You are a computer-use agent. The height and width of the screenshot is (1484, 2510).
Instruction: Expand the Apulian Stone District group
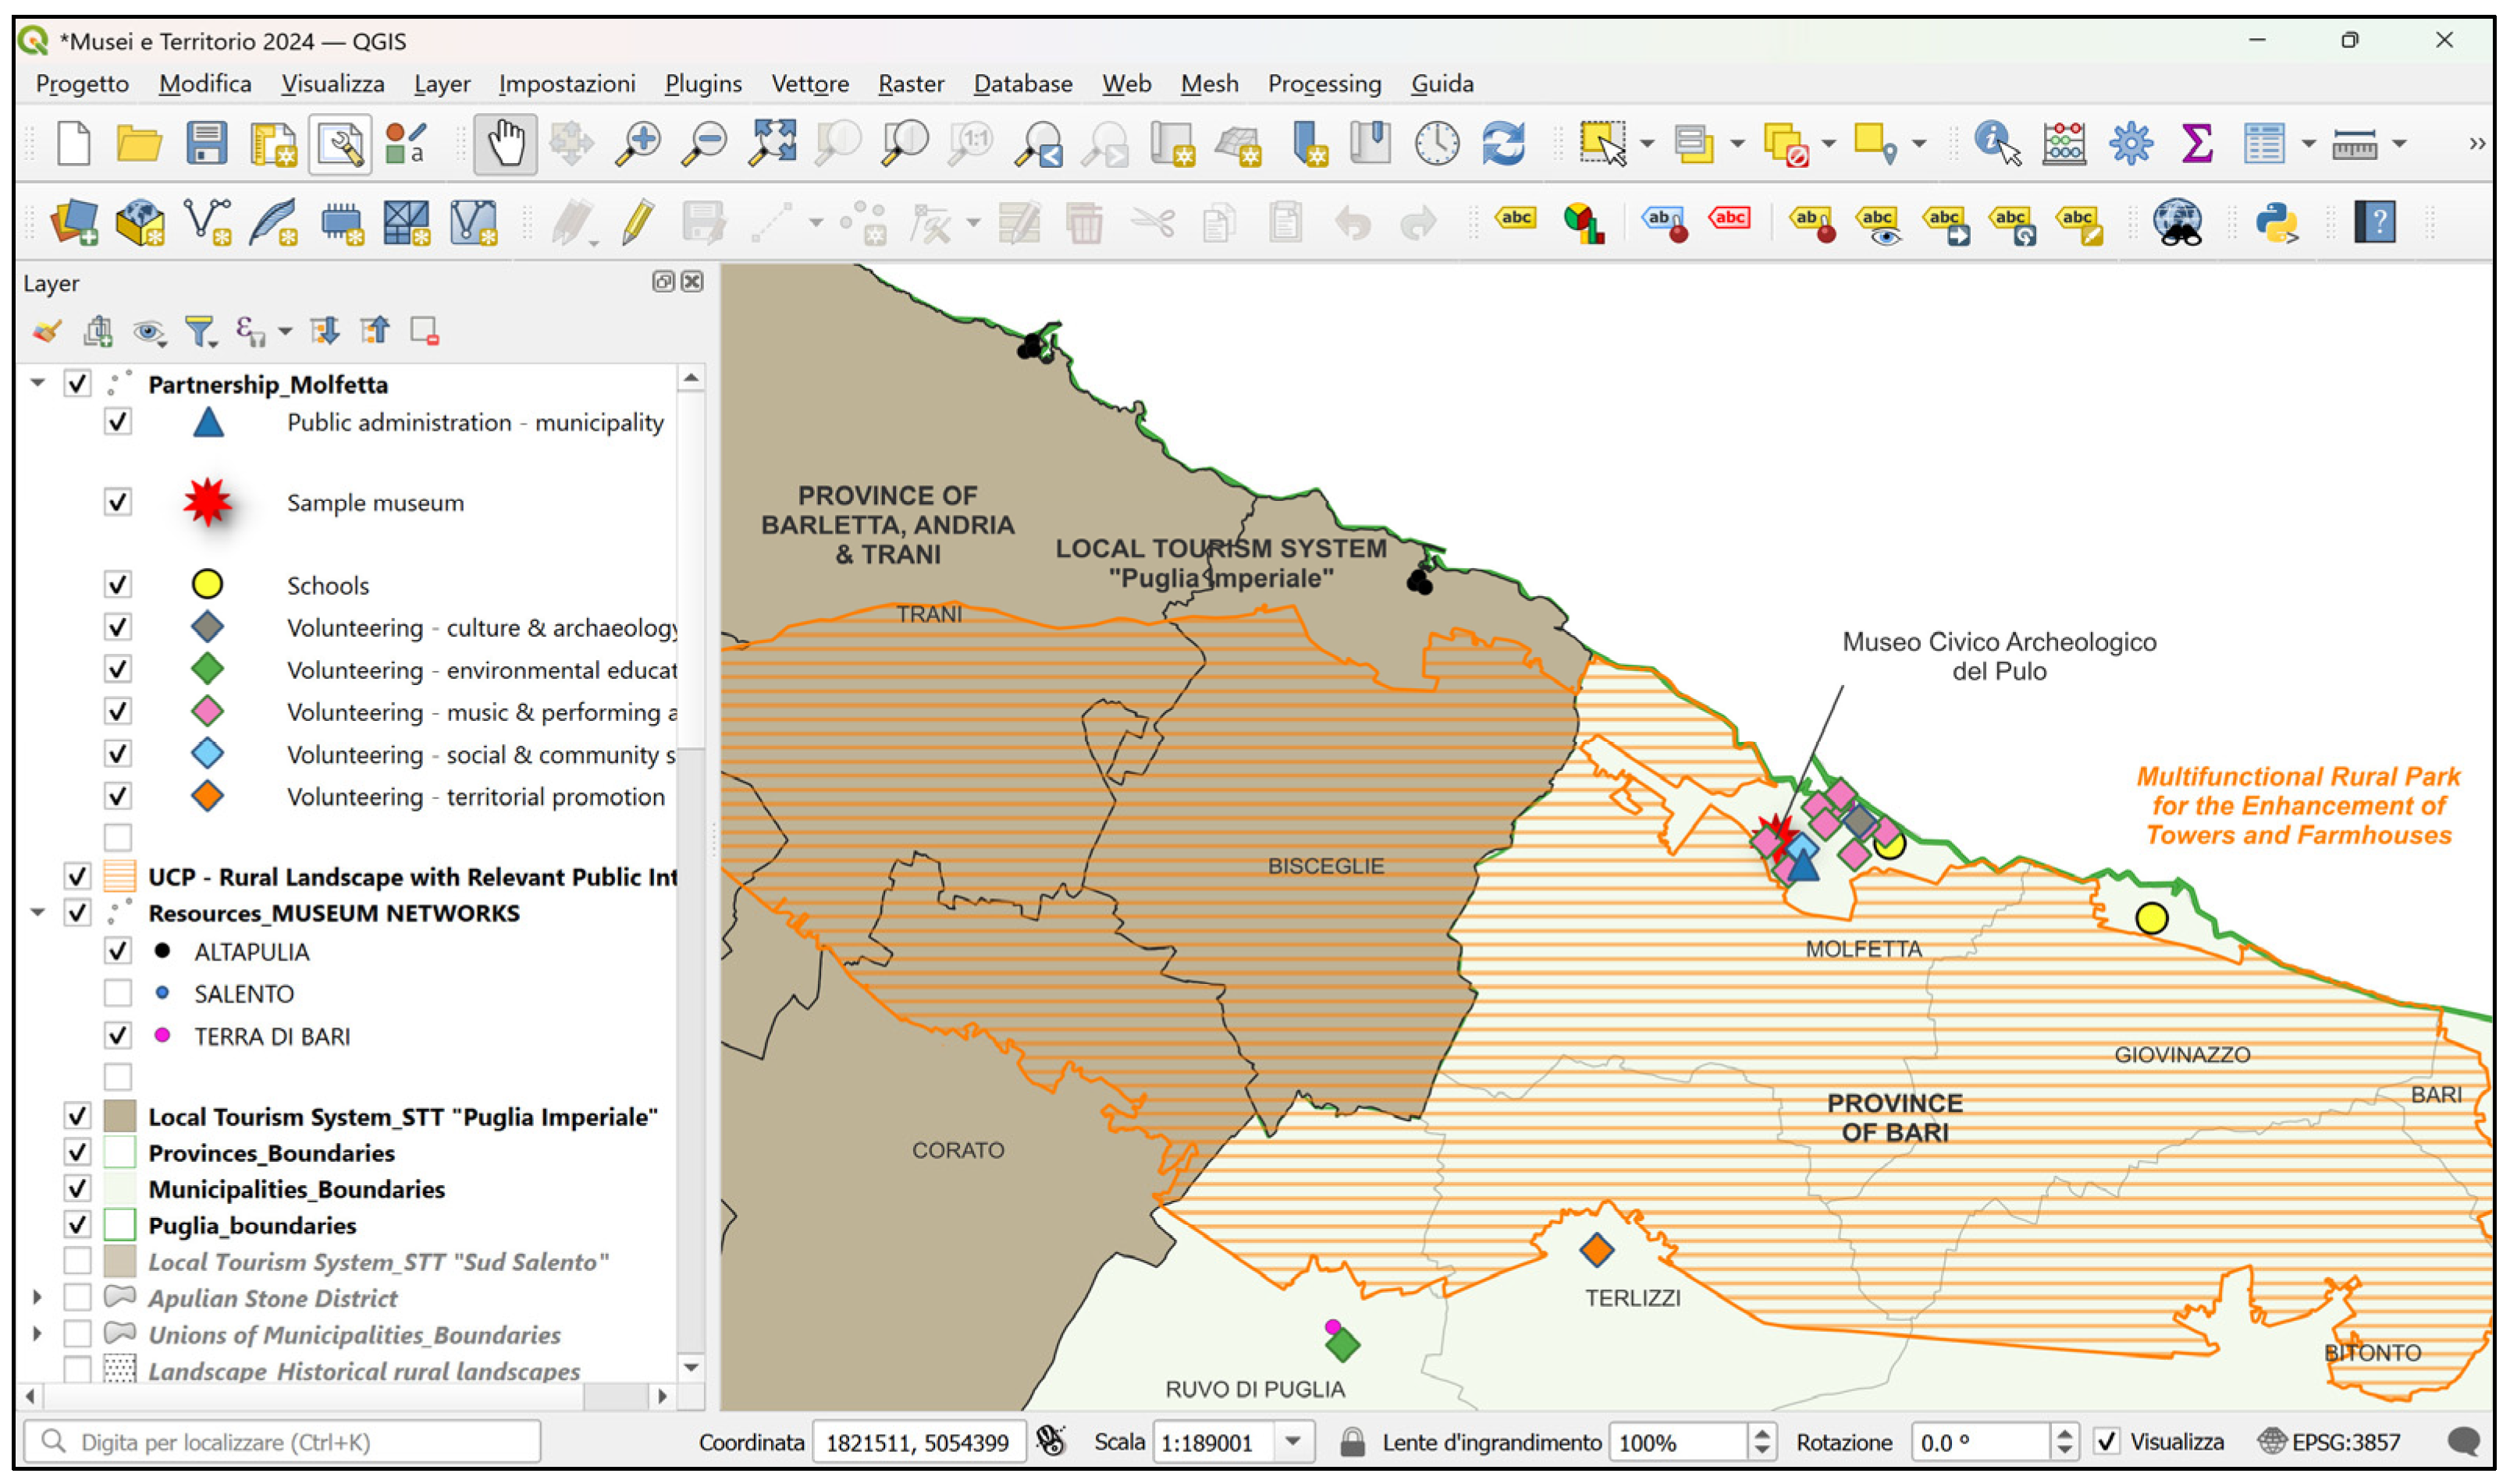point(38,1298)
